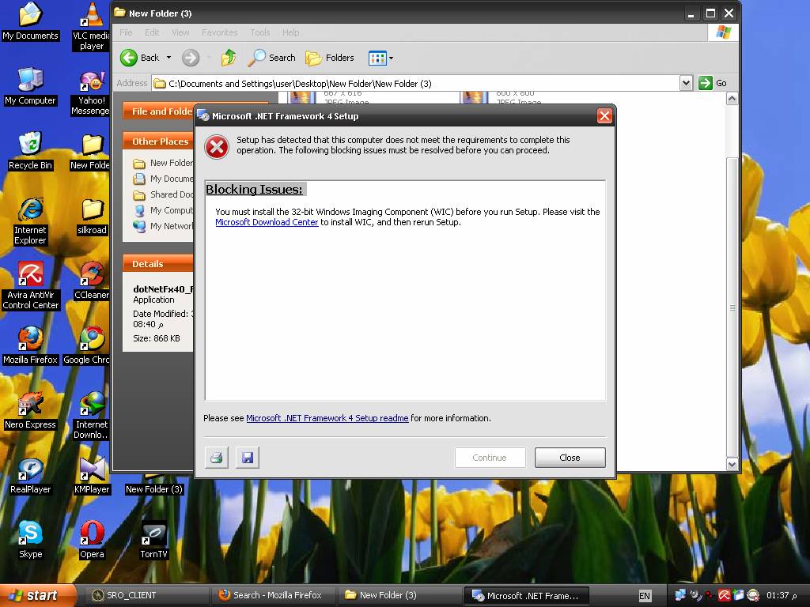
Task: Open the Favorites menu in Explorer
Action: click(220, 32)
